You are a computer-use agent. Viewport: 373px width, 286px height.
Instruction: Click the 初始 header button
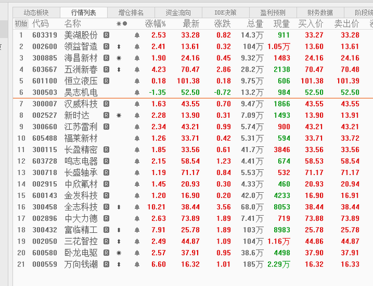pyautogui.click(x=21, y=24)
